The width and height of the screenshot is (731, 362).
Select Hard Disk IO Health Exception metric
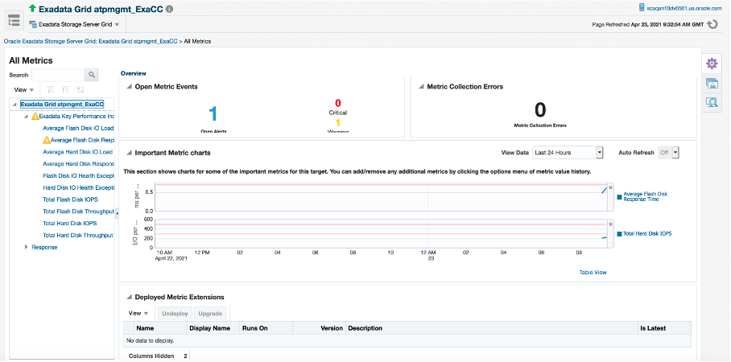coord(78,187)
